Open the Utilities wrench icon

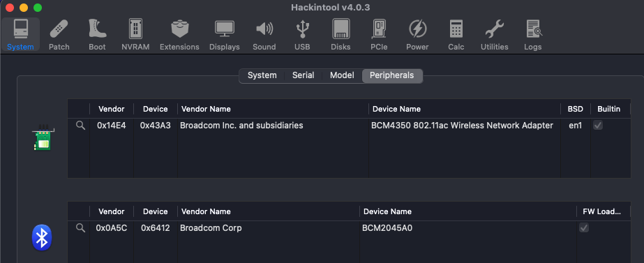(495, 34)
